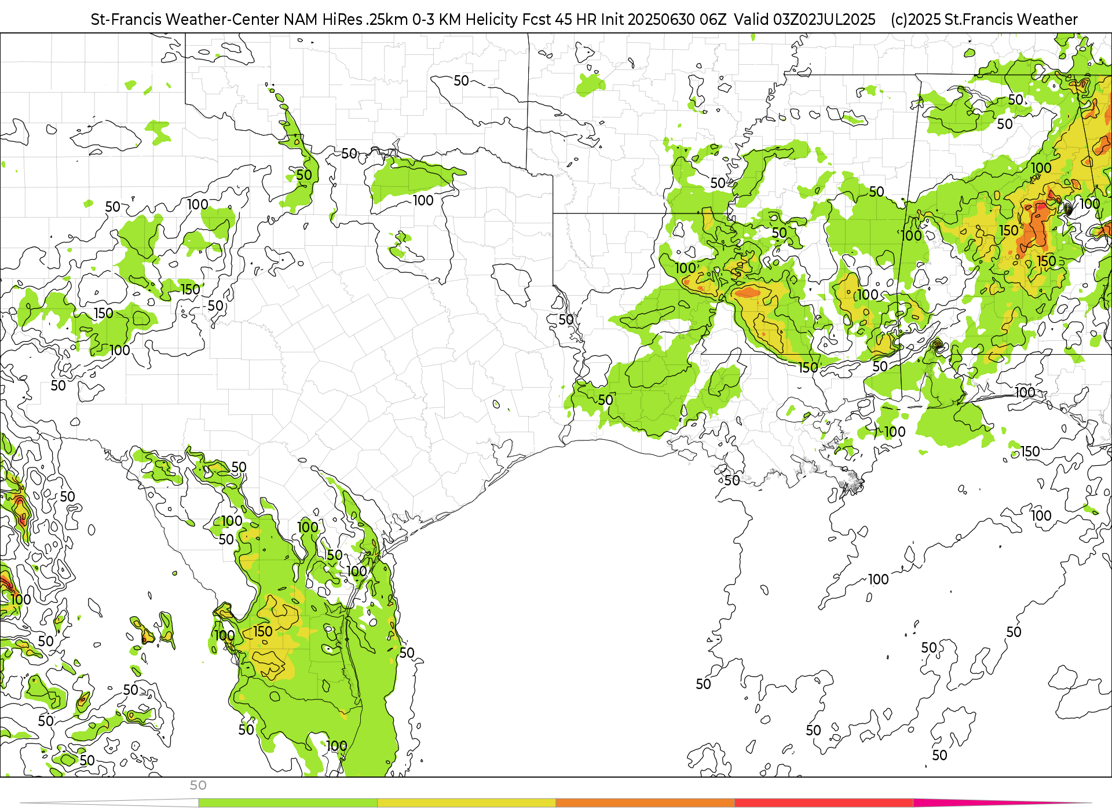This screenshot has height=810, width=1112.
Task: Click the orange segment of the color bar
Action: (645, 803)
